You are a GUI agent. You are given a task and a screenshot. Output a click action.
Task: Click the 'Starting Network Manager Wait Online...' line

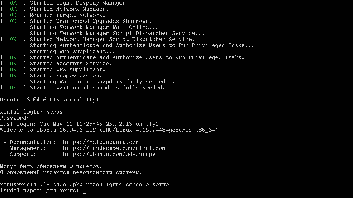(x=94, y=27)
